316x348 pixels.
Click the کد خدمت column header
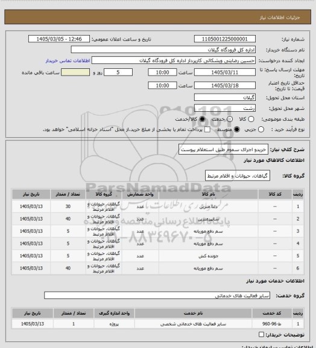click(272, 313)
